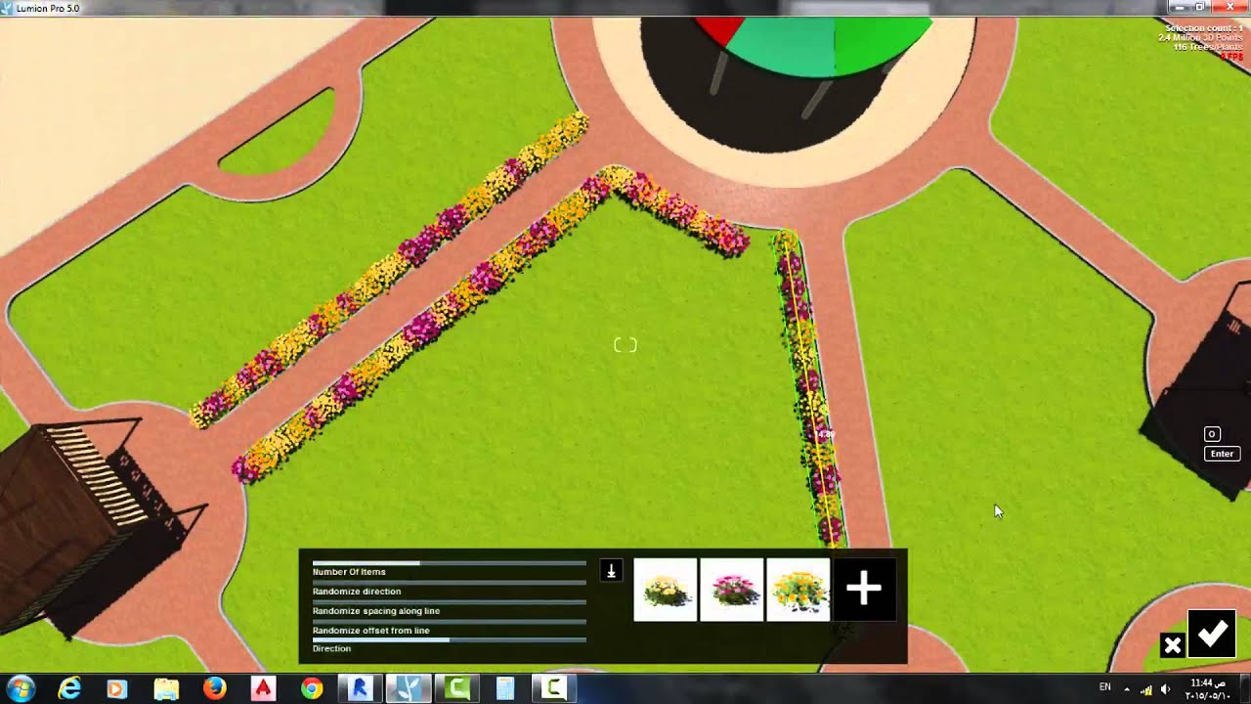The height and width of the screenshot is (704, 1251).
Task: Select the yellow flower bush thumbnail
Action: tap(666, 590)
